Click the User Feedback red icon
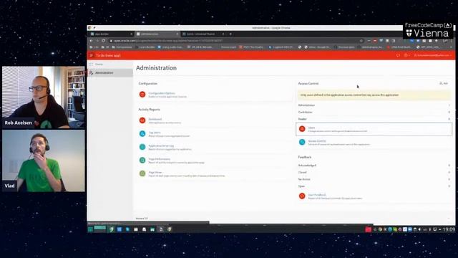Image resolution: width=458 pixels, height=258 pixels. (302, 196)
